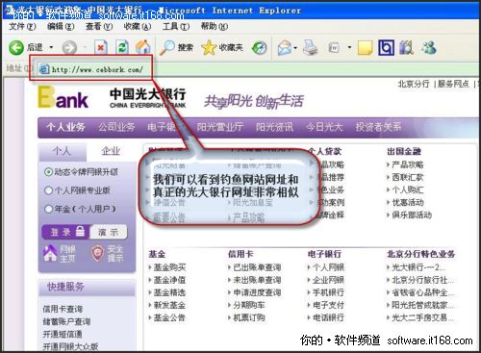The width and height of the screenshot is (481, 353).
Task: Click the Forward arrow icon
Action: (x=69, y=48)
